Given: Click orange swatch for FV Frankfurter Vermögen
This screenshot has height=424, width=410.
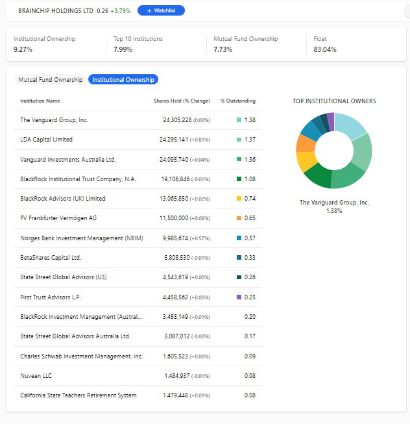Looking at the screenshot, I should [x=239, y=218].
